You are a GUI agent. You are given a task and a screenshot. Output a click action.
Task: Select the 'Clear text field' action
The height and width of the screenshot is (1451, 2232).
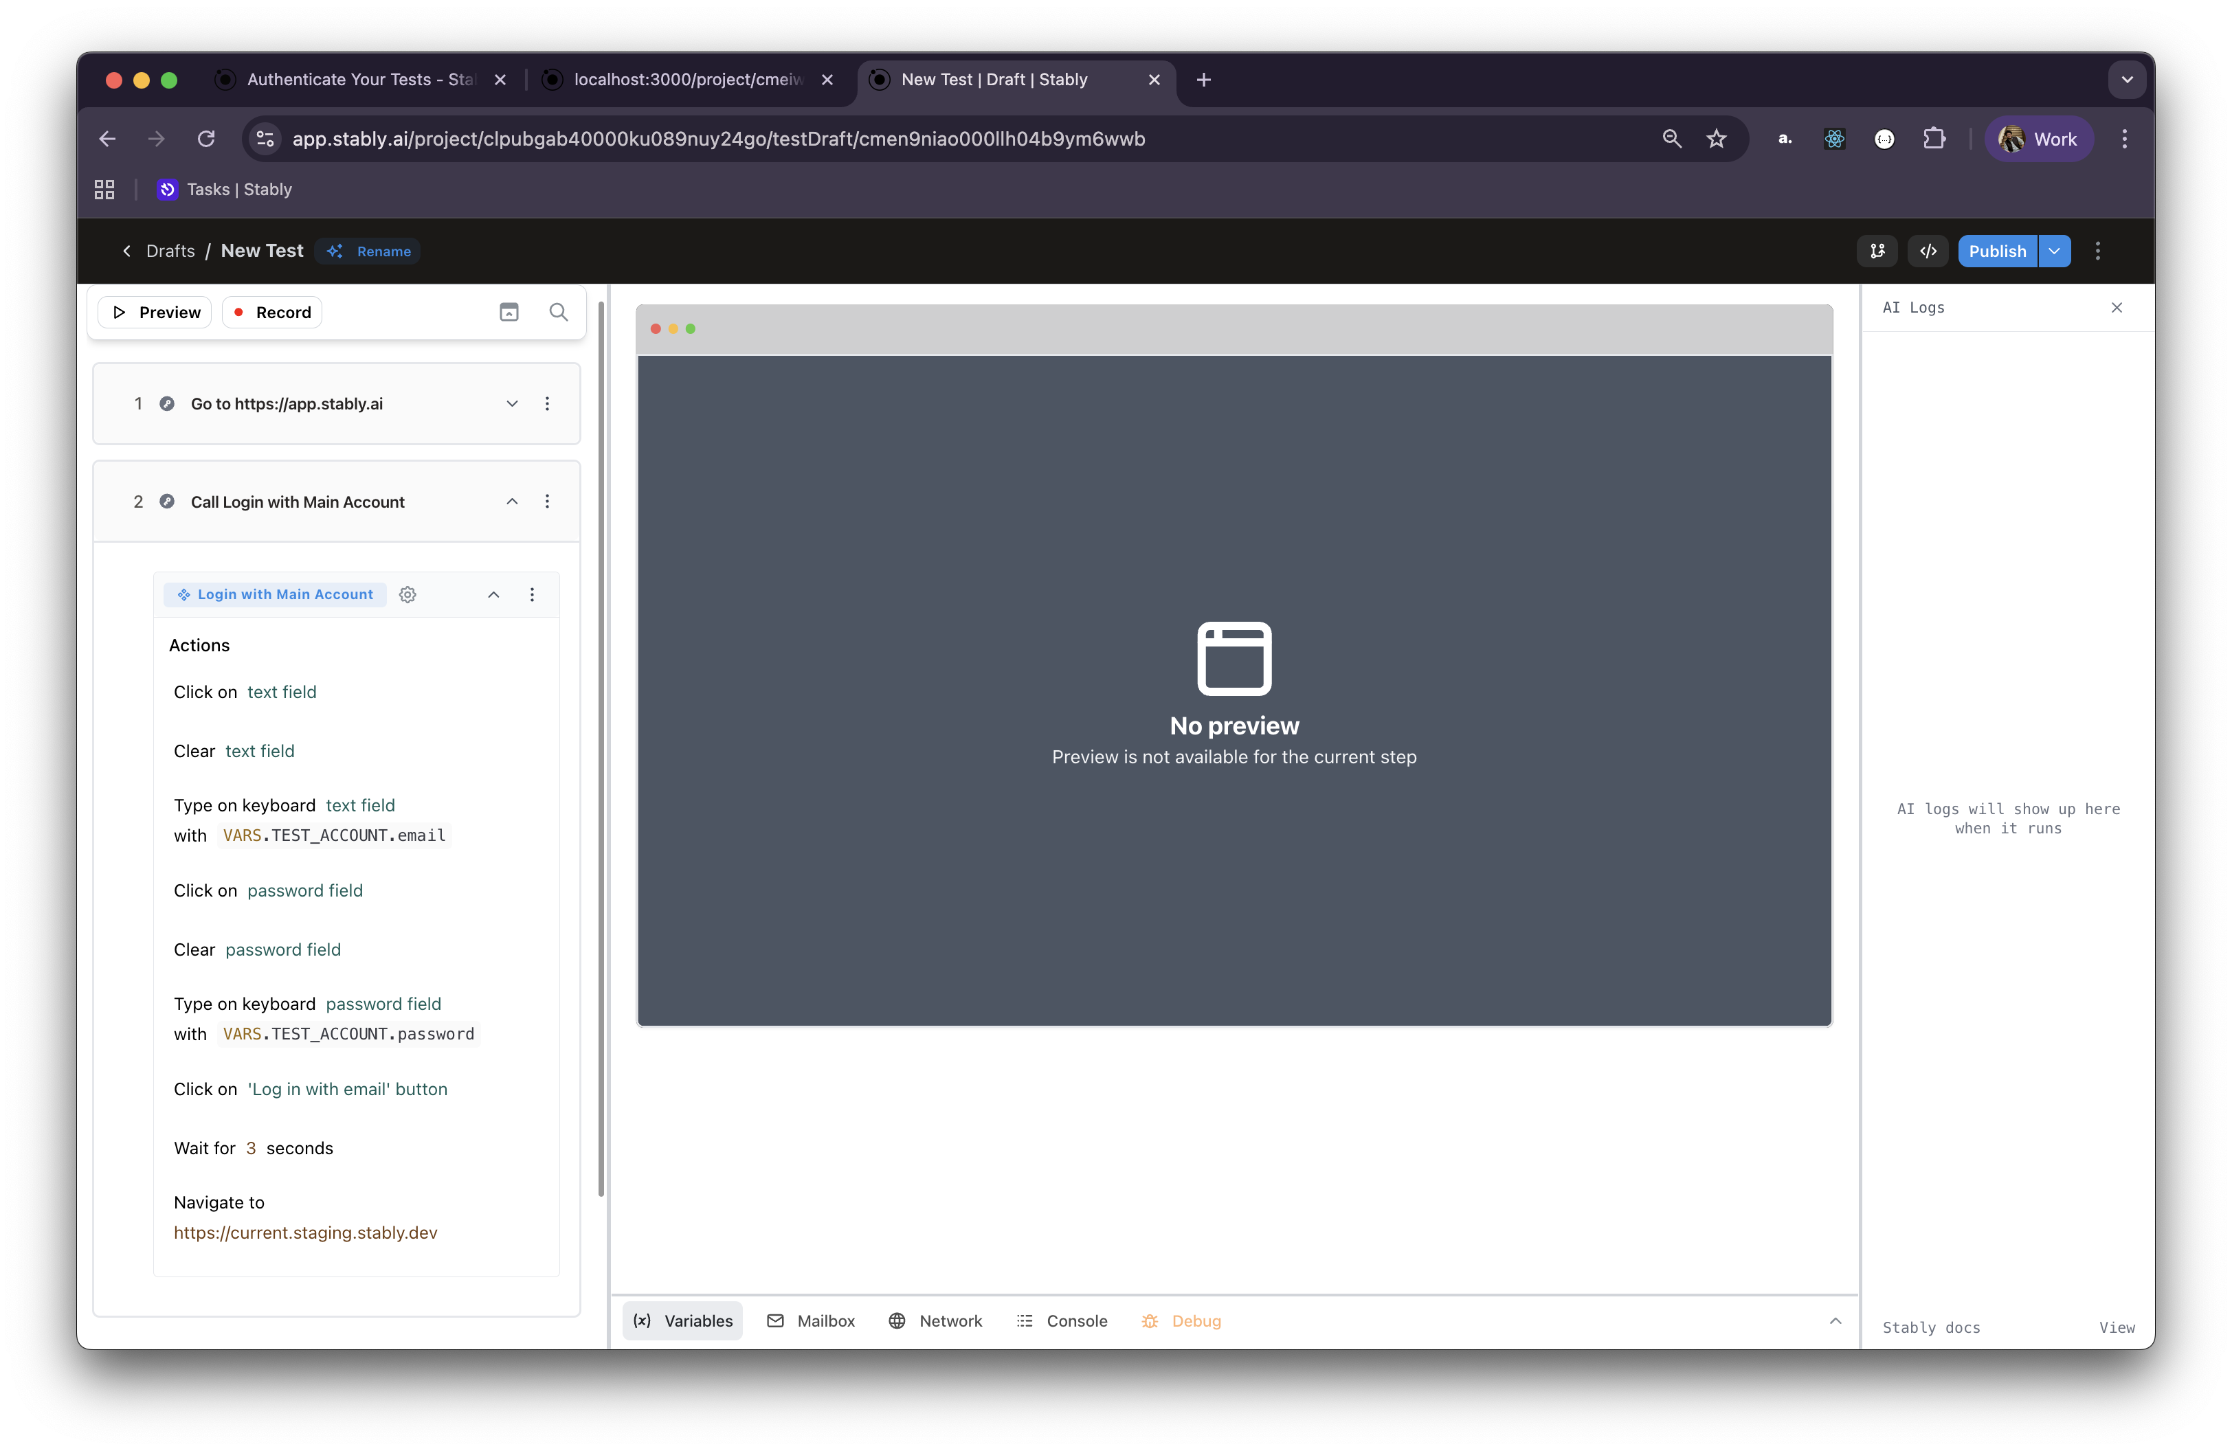point(234,751)
